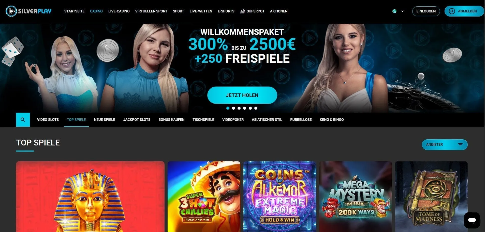Click the filter lines icon in Anbieter

click(460, 145)
